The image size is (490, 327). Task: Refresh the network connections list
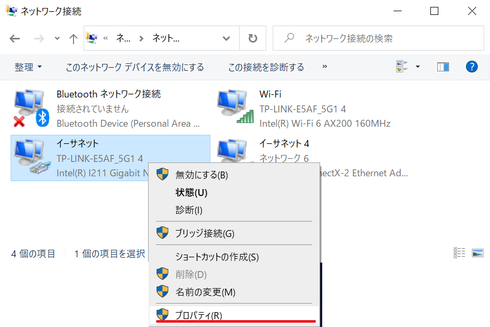pyautogui.click(x=252, y=38)
